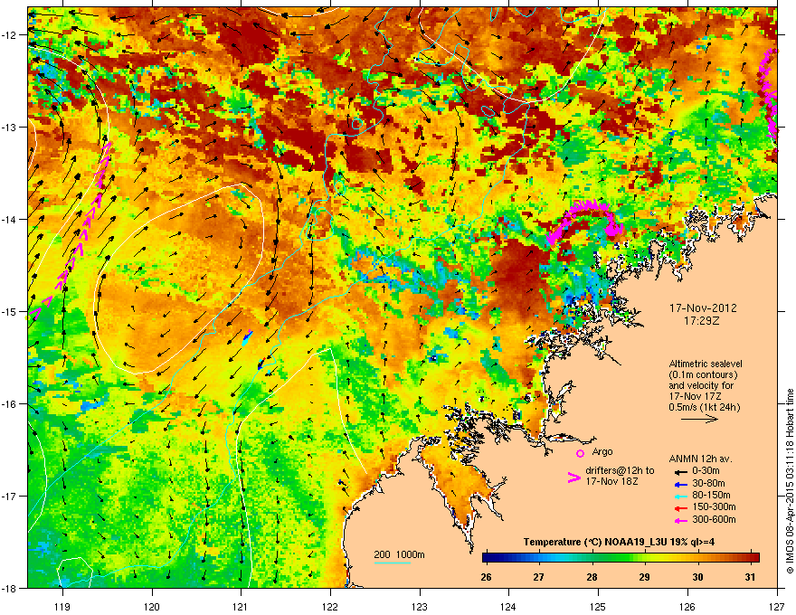This screenshot has height=615, width=796.
Task: Click the '0.5m/s (1kt 24h)' text
Action: 704,408
